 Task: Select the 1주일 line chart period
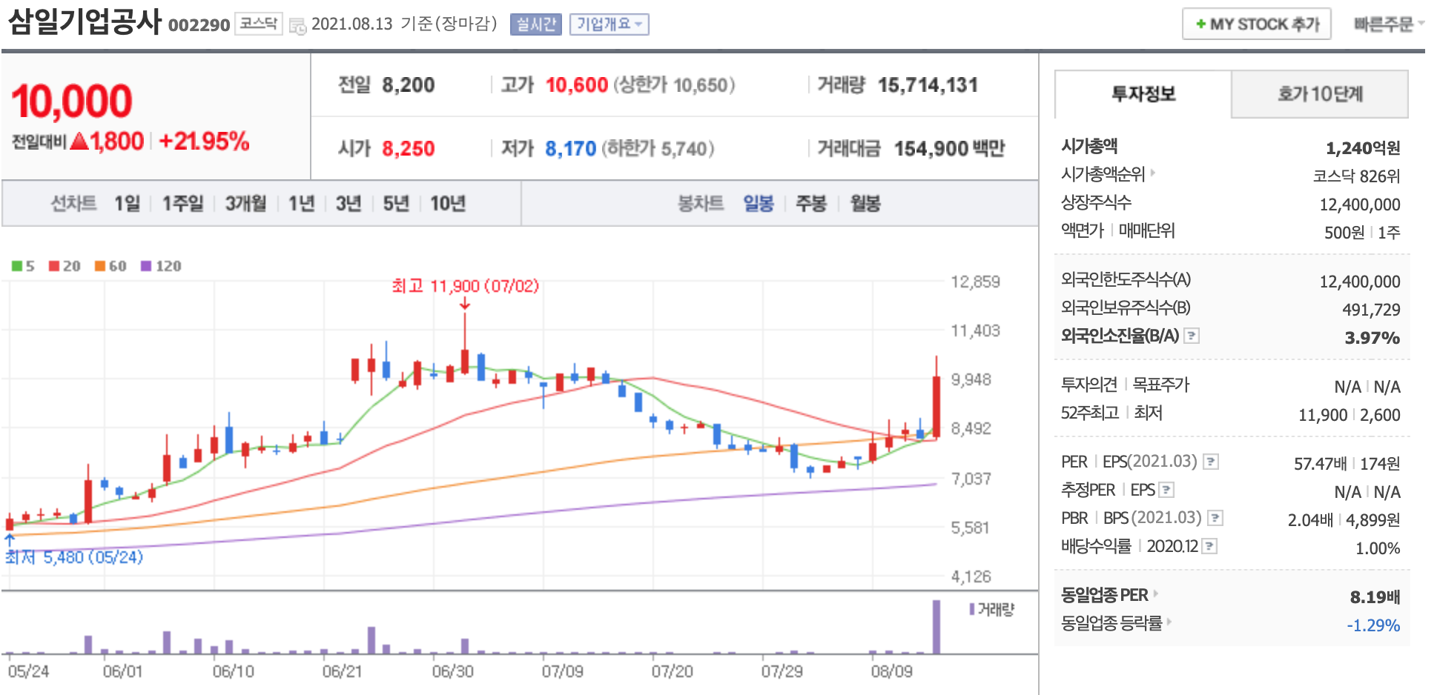click(182, 203)
